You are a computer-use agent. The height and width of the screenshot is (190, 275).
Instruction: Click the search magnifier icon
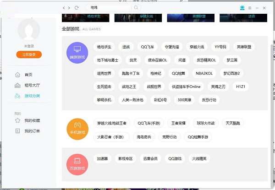coord(136,7)
